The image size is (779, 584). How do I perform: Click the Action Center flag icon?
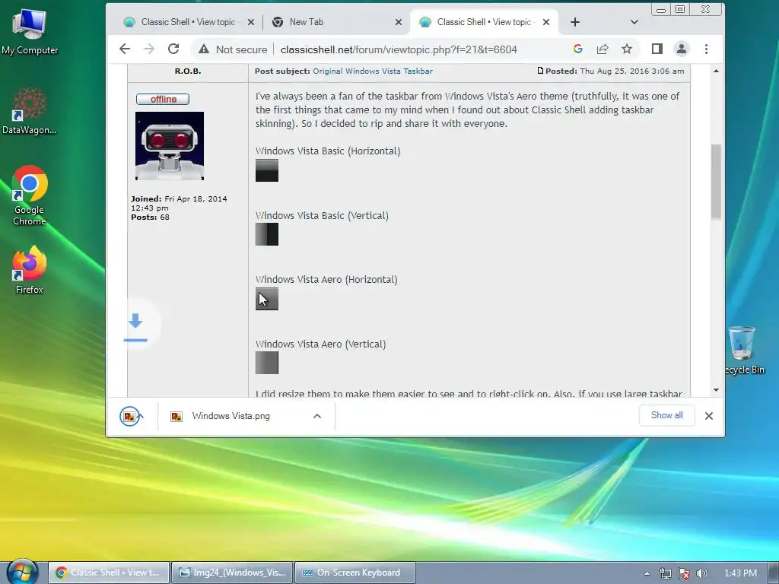[x=684, y=573]
